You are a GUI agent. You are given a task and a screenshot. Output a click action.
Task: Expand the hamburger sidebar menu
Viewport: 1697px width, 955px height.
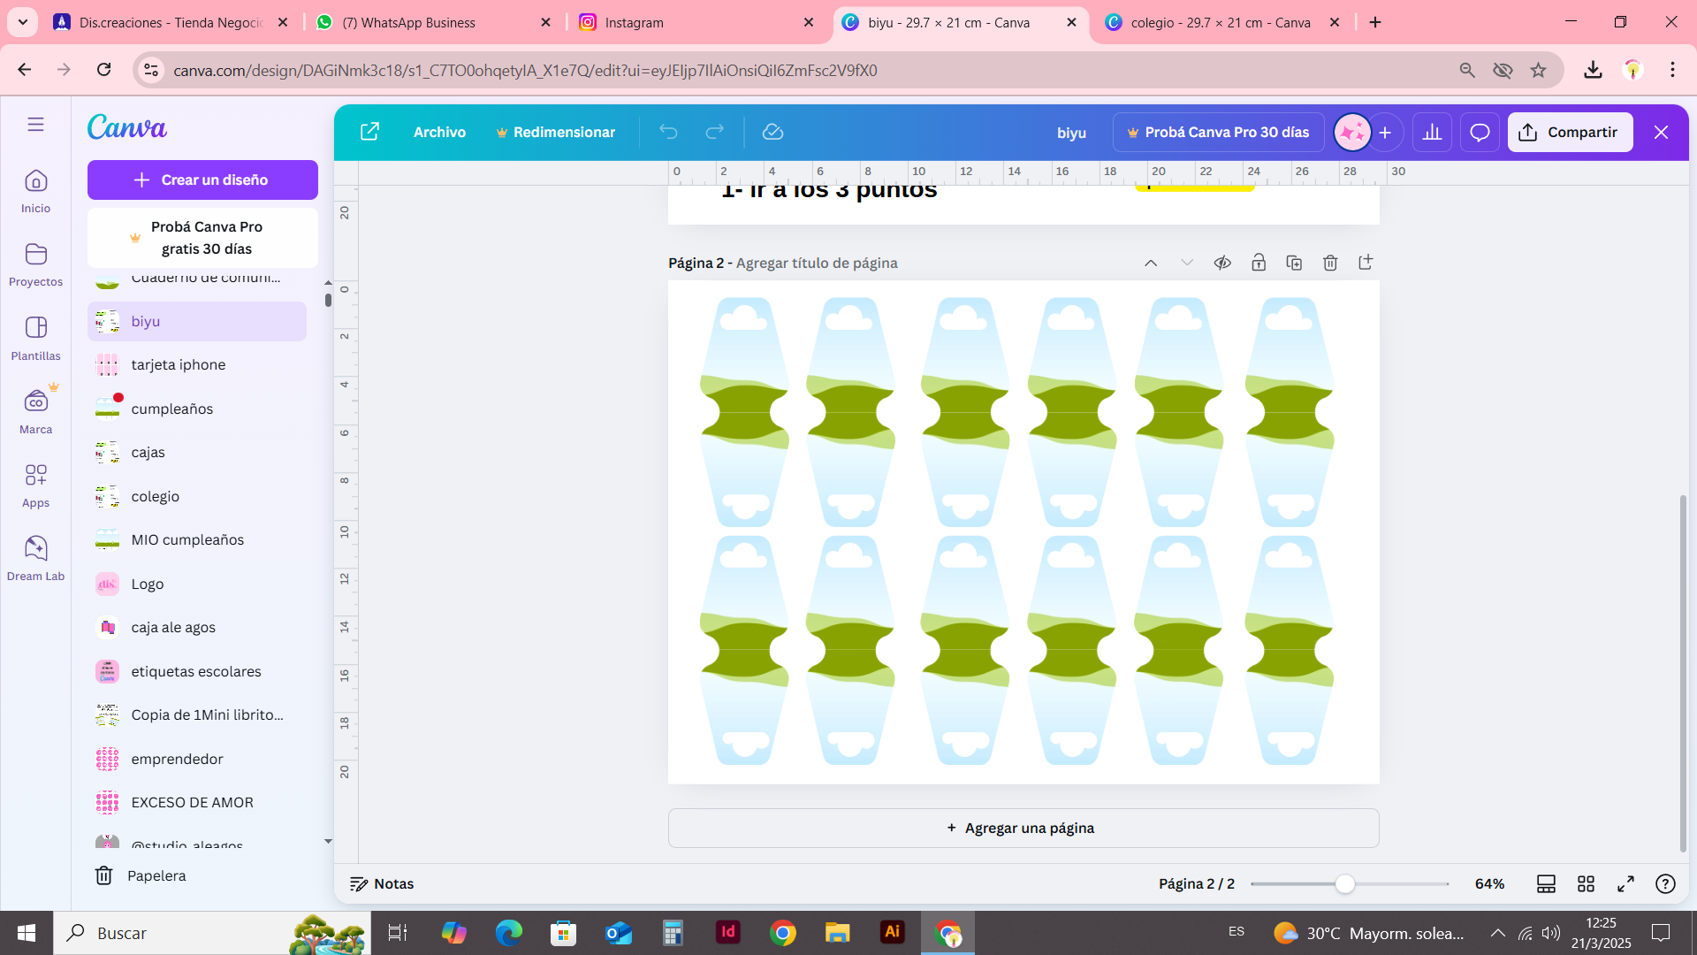tap(35, 125)
